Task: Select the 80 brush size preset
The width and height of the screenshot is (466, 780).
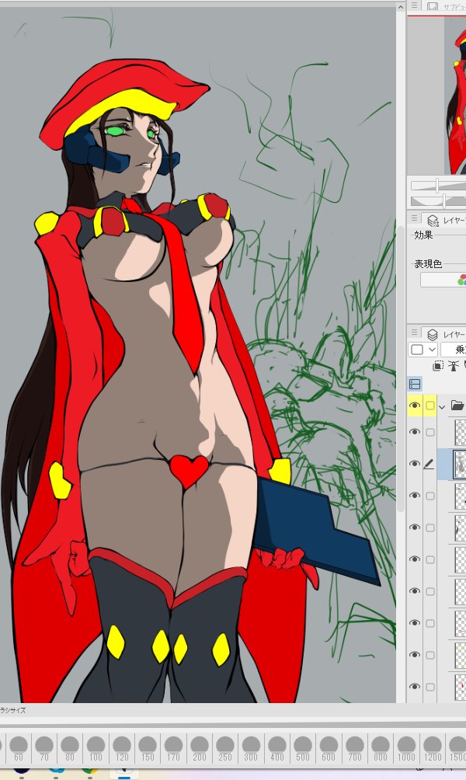Action: tap(70, 749)
